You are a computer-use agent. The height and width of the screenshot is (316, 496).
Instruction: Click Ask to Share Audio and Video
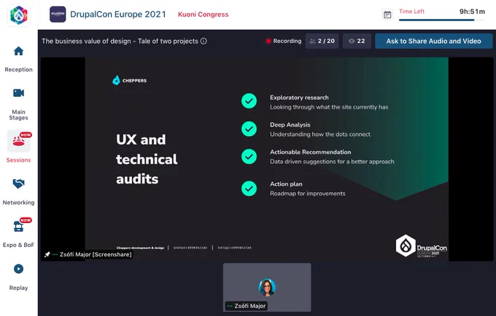(x=433, y=41)
